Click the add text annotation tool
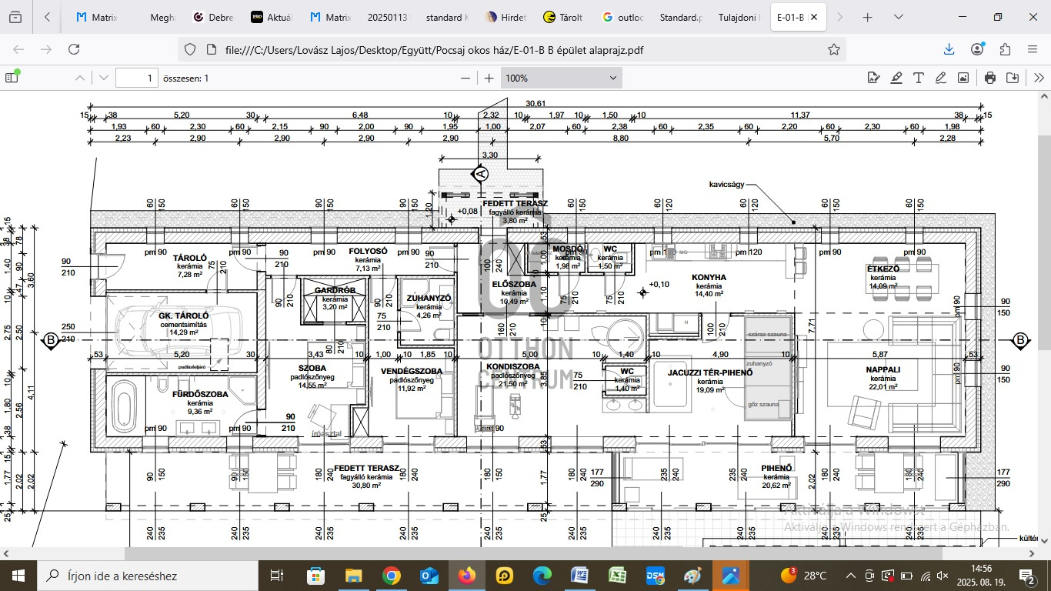This screenshot has width=1051, height=591. 918,78
